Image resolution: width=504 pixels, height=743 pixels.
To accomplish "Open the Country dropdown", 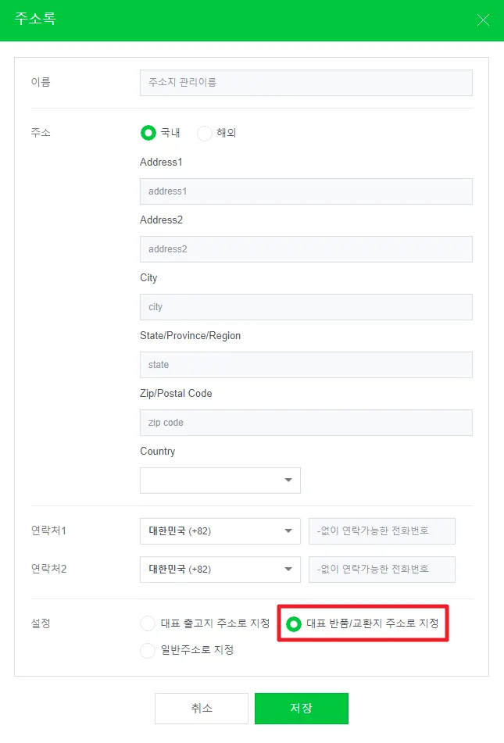I will tap(220, 480).
